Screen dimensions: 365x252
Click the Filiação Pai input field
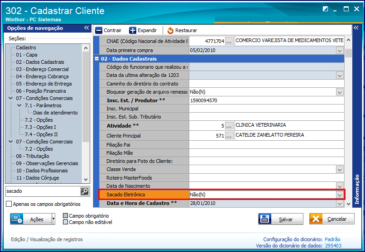click(x=267, y=145)
